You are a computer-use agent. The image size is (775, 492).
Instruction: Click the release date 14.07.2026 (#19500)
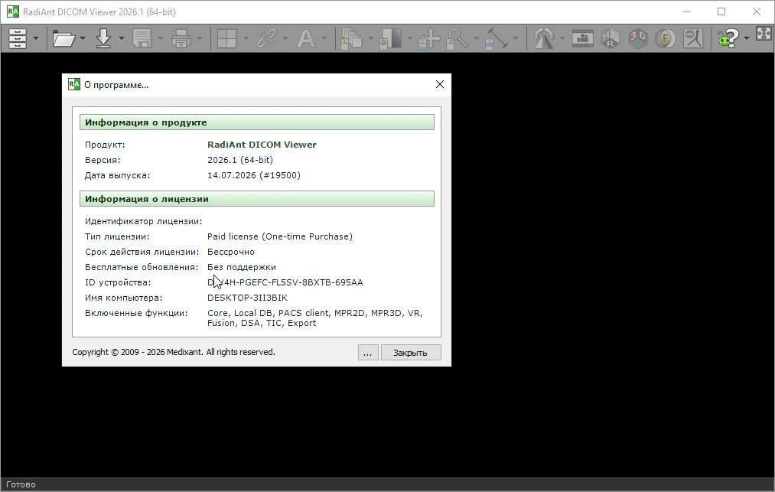[254, 175]
